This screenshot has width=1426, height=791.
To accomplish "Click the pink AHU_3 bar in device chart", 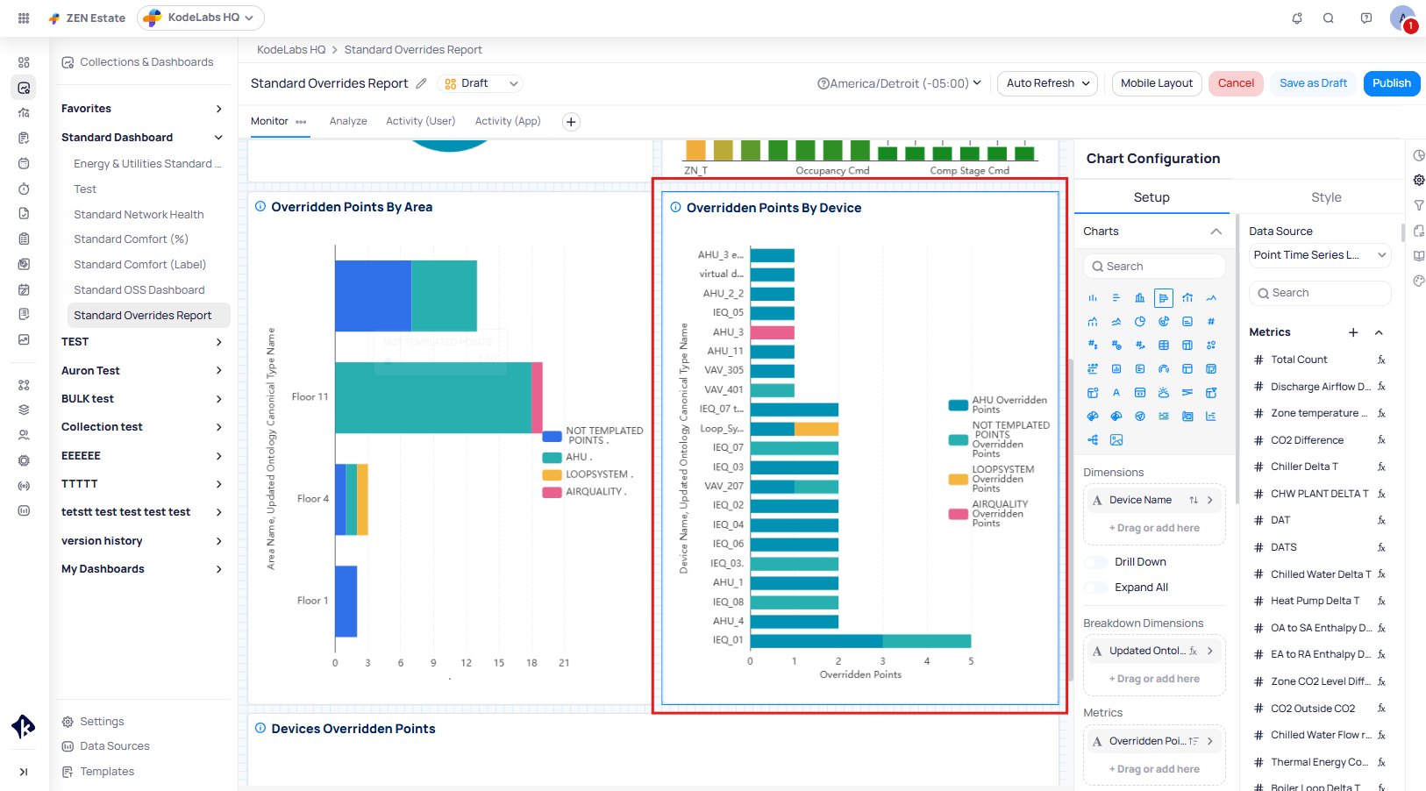I will point(772,332).
